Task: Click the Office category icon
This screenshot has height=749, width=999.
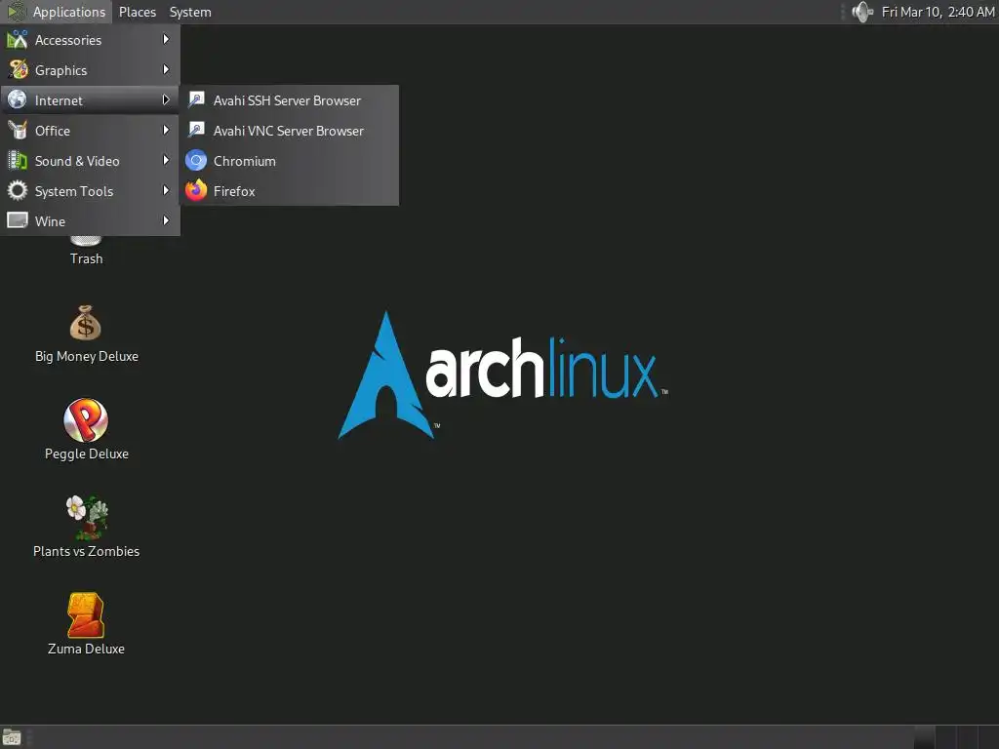Action: click(x=18, y=130)
